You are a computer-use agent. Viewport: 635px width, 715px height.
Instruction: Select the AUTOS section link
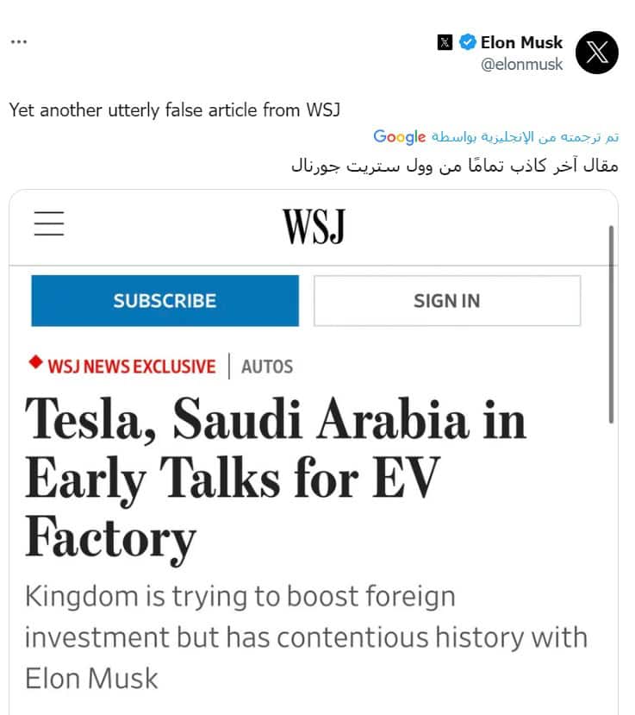point(267,367)
